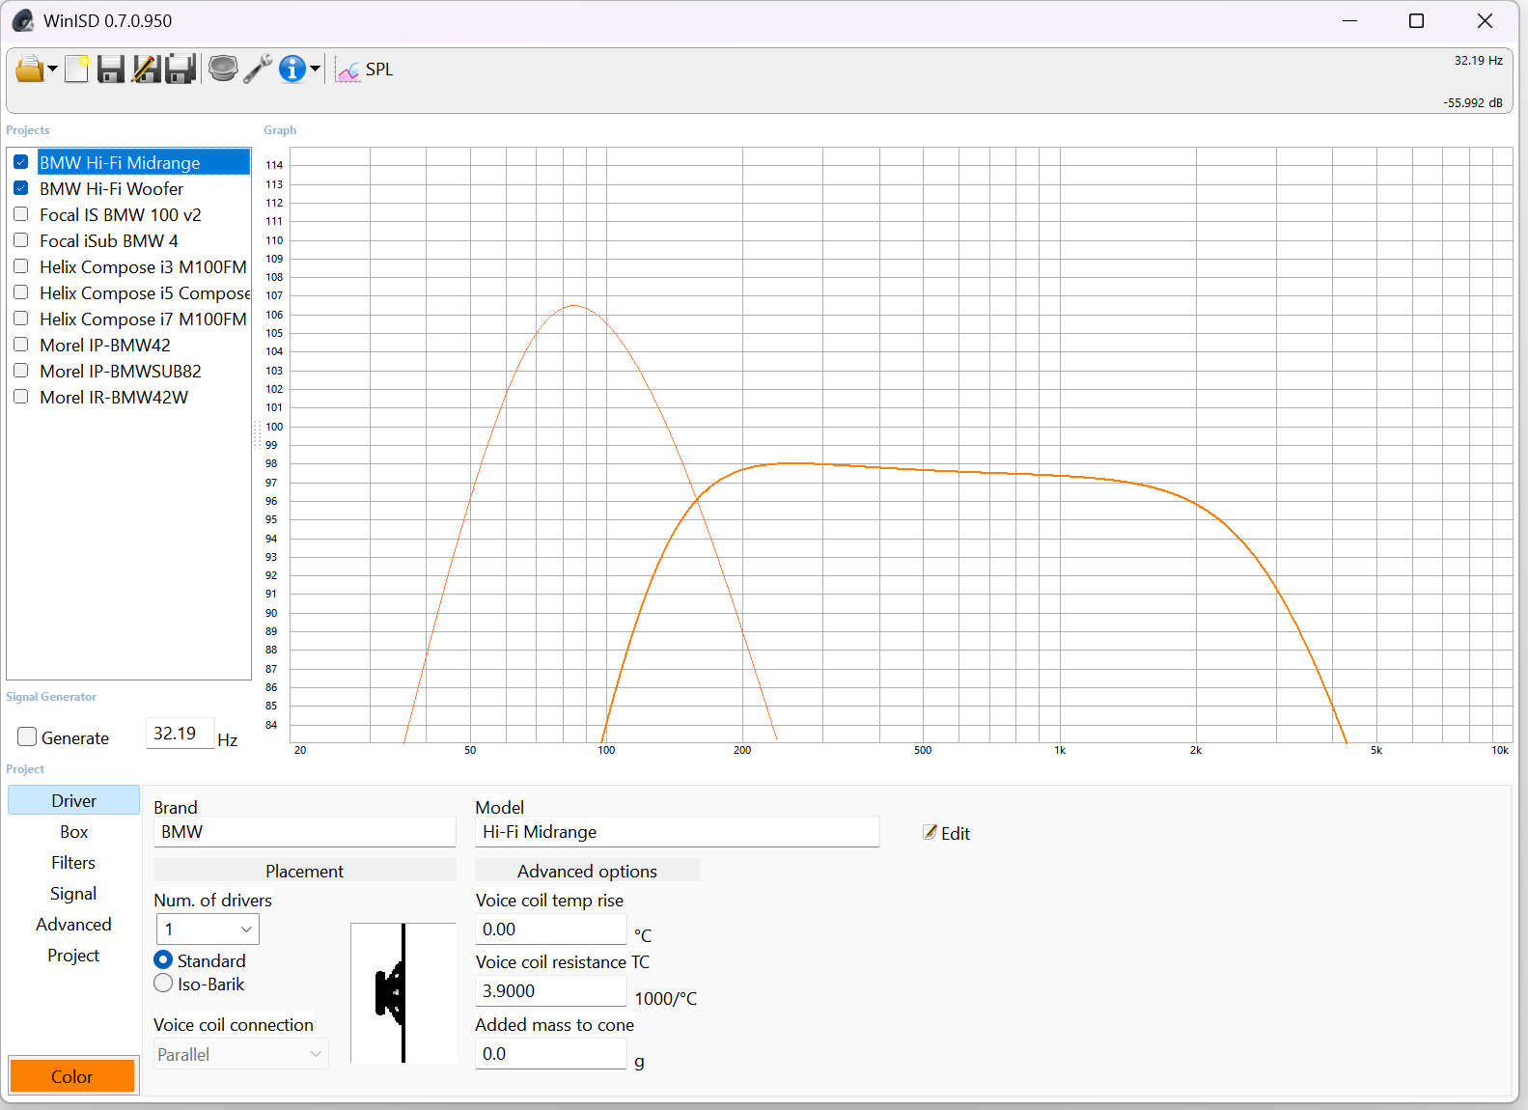
Task: Click the blue info icon
Action: [x=292, y=69]
